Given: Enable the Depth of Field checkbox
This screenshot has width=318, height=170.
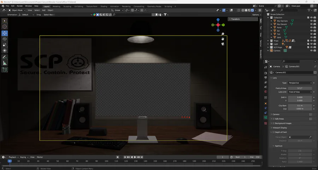Looking at the screenshot, I should 273,132.
